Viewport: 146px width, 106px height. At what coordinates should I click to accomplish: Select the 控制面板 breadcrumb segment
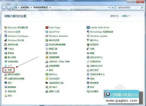click(x=25, y=8)
